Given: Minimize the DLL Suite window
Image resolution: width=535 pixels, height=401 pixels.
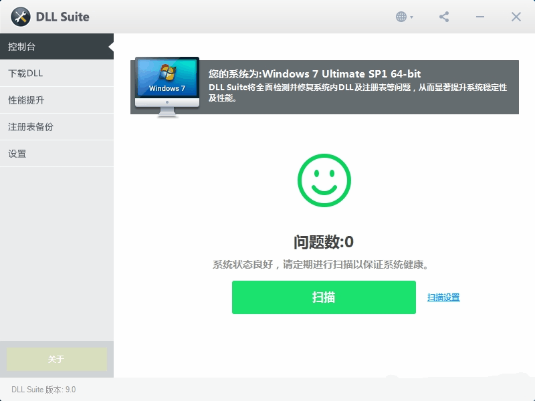Looking at the screenshot, I should tap(480, 17).
